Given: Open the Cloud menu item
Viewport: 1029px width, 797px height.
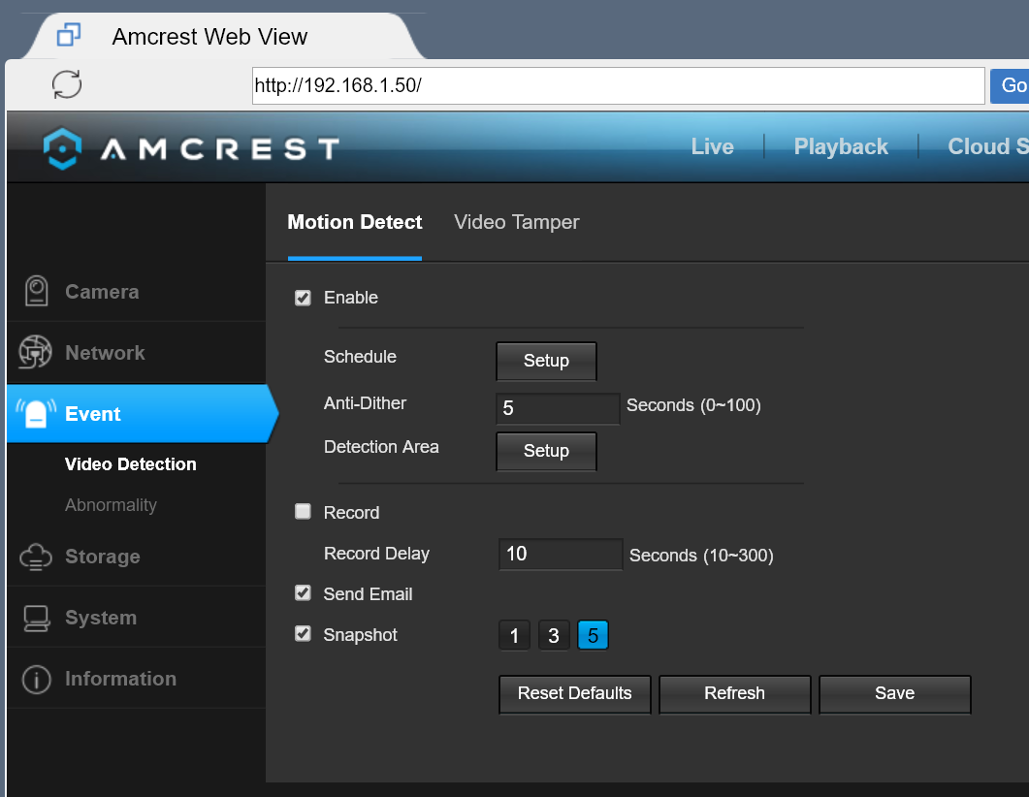Looking at the screenshot, I should click(987, 146).
